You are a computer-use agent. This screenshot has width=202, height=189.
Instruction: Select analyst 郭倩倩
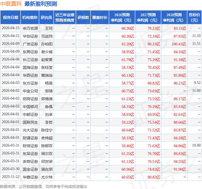pyautogui.click(x=47, y=99)
